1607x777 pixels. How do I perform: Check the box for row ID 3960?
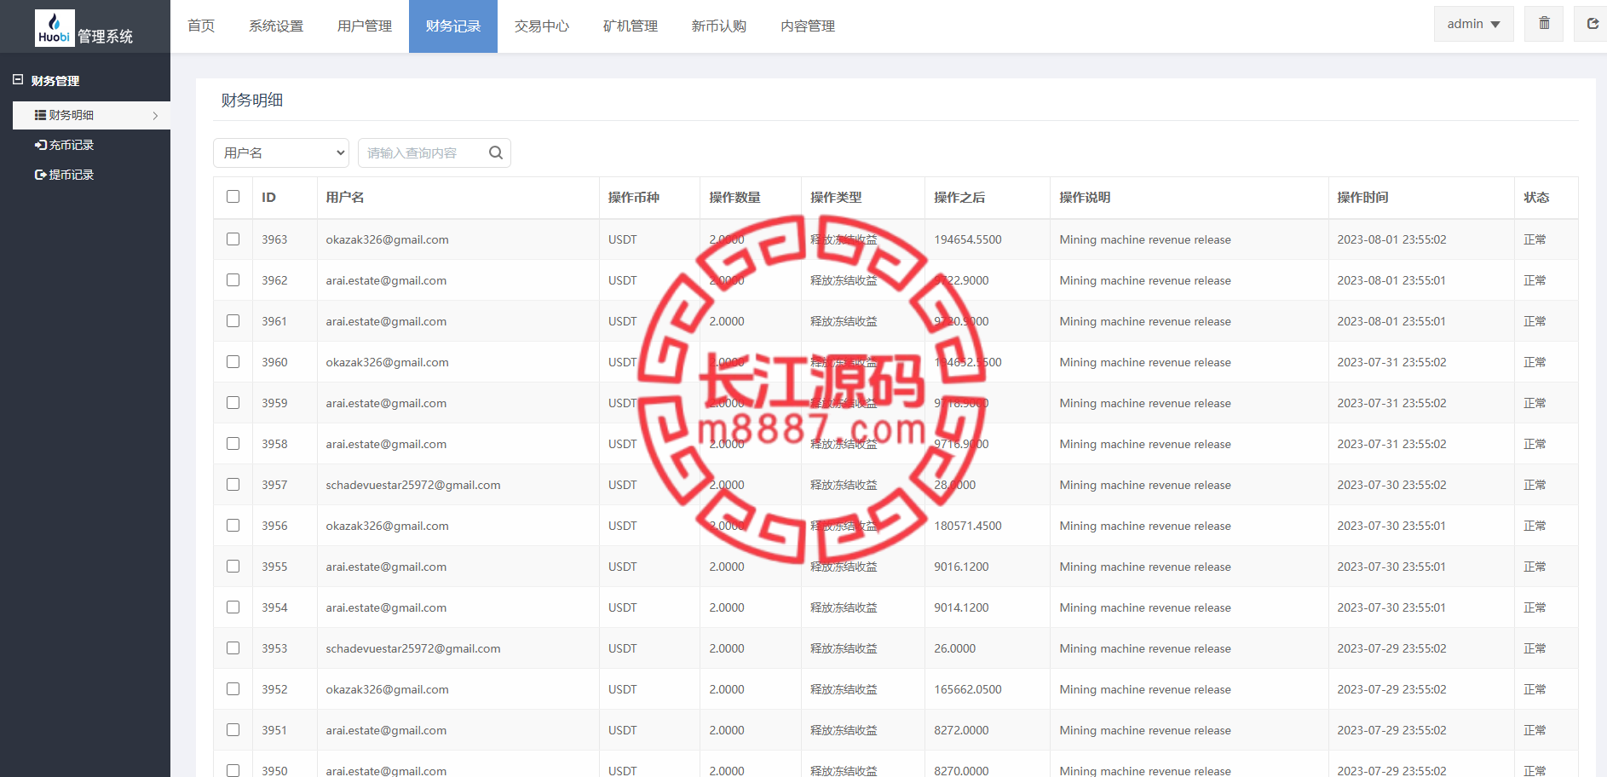click(x=233, y=362)
